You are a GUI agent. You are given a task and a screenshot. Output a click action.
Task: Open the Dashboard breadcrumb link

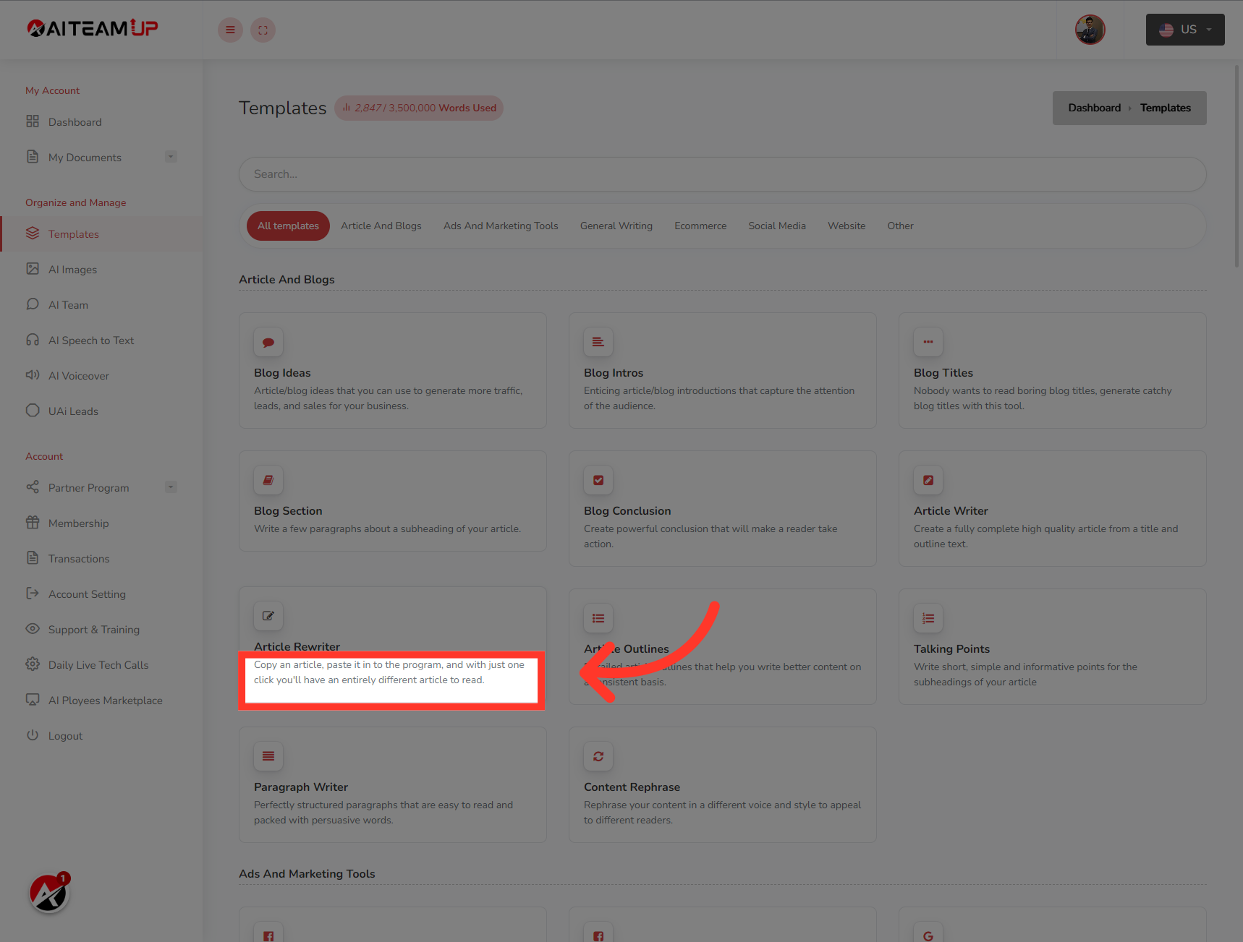point(1094,107)
